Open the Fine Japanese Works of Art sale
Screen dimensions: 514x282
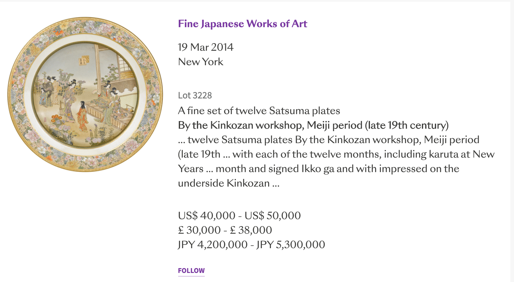(242, 24)
